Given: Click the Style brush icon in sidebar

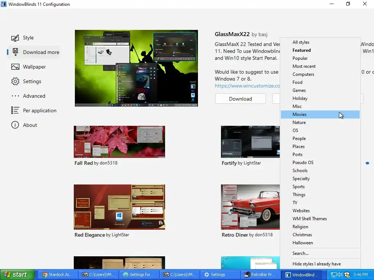Looking at the screenshot, I should (15, 38).
